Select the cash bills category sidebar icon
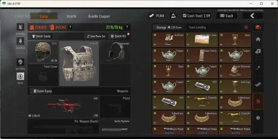 coord(258,85)
